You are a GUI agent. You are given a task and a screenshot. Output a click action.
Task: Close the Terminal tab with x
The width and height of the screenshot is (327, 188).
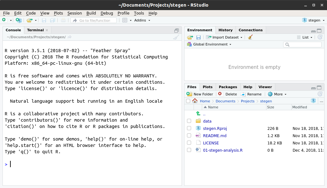point(47,30)
